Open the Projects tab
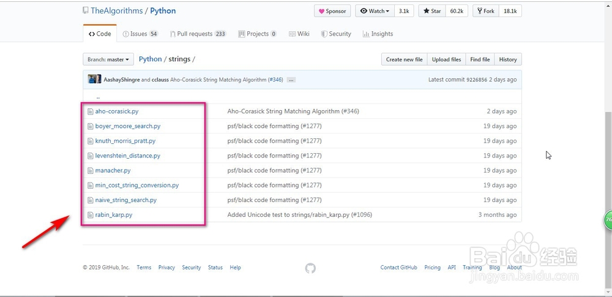 coord(258,34)
